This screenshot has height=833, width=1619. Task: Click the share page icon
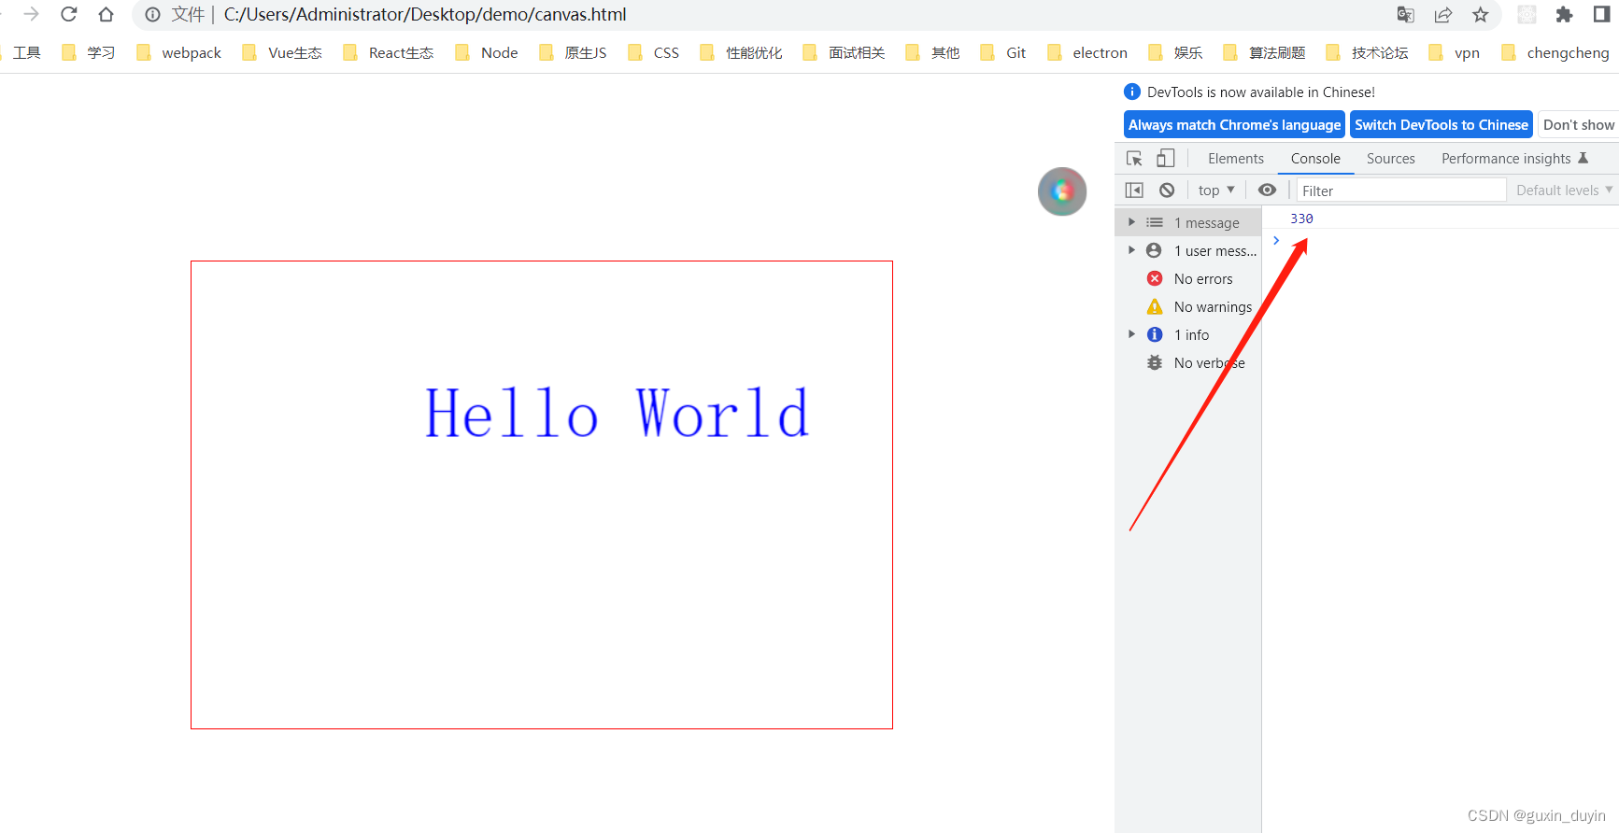[x=1443, y=15]
